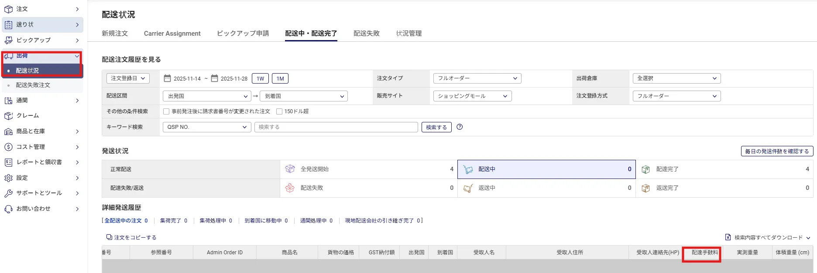This screenshot has height=273, width=817.
Task: Expand 検索内容すべてダウンロード dropdown arrow
Action: click(x=808, y=238)
